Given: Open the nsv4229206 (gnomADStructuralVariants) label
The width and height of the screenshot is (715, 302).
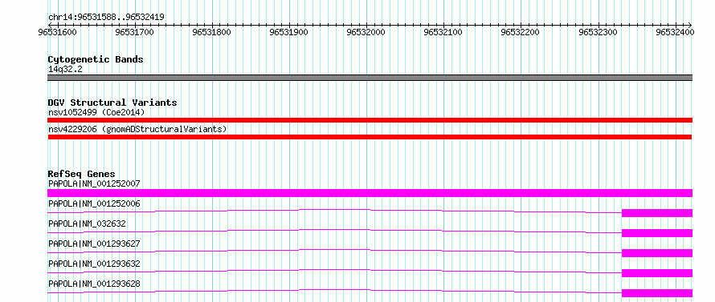Looking at the screenshot, I should [137, 129].
